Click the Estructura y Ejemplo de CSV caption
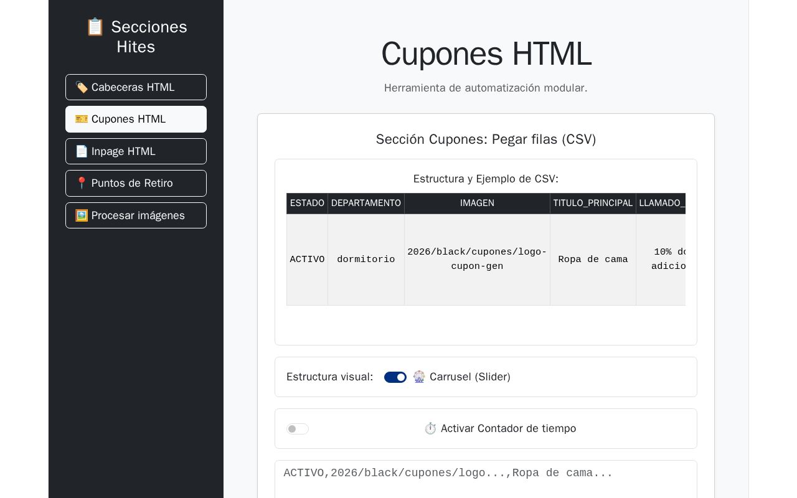This screenshot has height=498, width=797. coord(486,179)
